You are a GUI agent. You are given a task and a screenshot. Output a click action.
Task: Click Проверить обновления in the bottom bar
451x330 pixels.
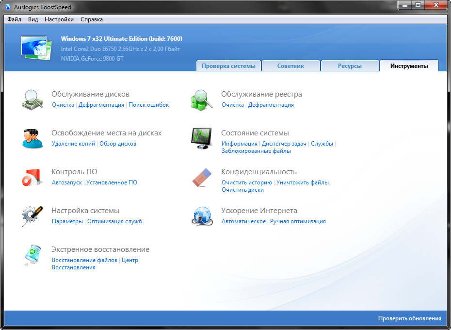(410, 318)
